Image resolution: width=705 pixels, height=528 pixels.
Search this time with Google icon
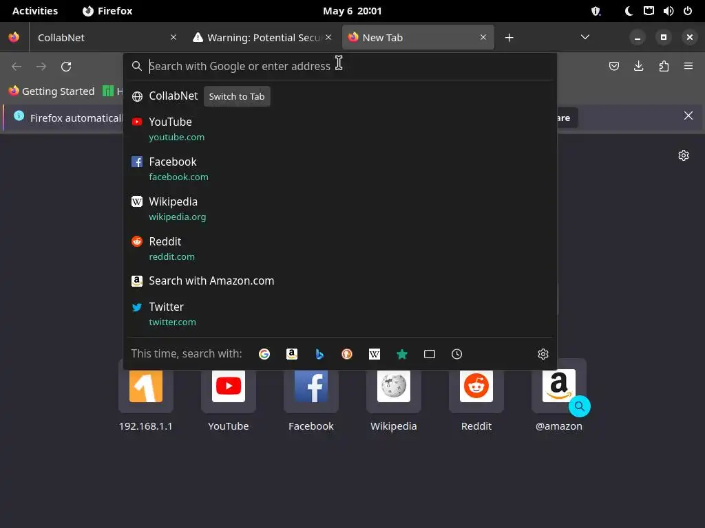(264, 354)
